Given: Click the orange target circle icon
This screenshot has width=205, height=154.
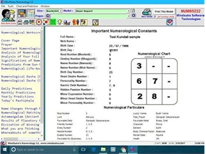Looking at the screenshot, I should 39,22.
